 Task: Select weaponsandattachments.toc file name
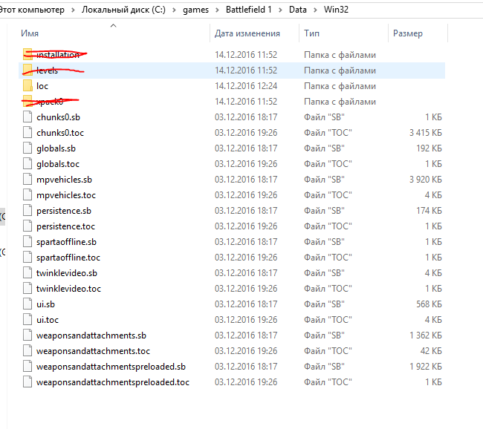click(x=93, y=351)
